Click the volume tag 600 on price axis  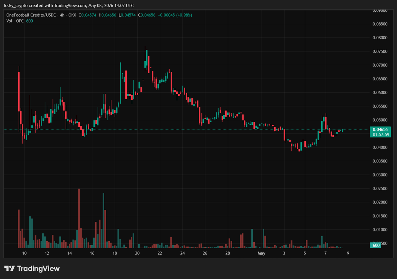click(376, 245)
